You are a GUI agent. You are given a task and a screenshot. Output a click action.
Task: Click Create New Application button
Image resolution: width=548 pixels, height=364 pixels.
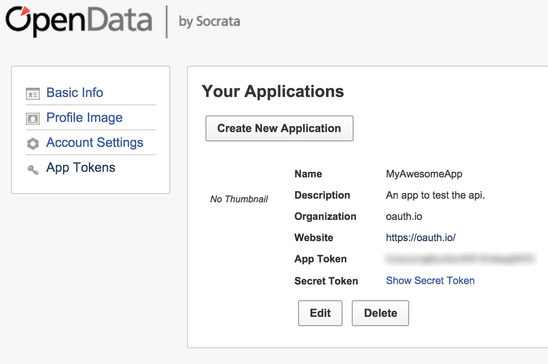point(279,128)
